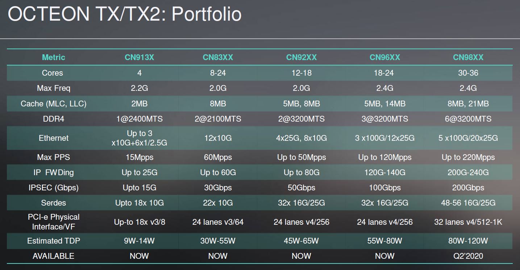Click the 'PCI-e Physical Interface/VF' row label
The width and height of the screenshot is (520, 270).
54,222
